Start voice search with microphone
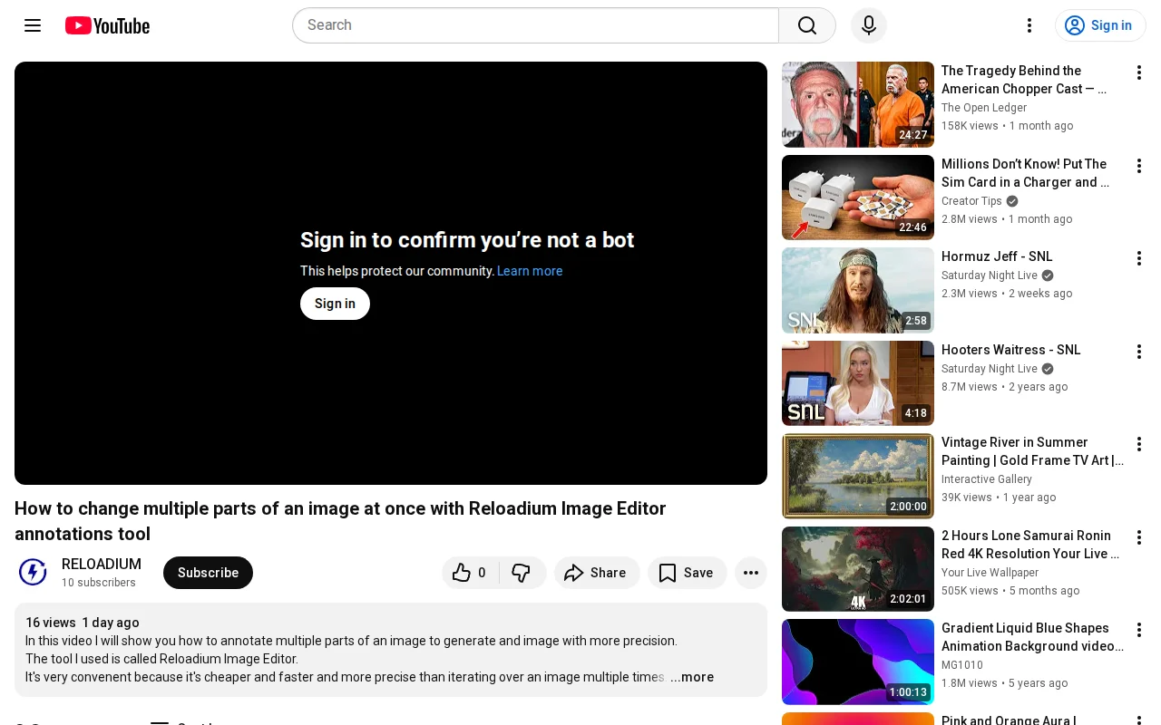The width and height of the screenshot is (1161, 725). click(869, 25)
